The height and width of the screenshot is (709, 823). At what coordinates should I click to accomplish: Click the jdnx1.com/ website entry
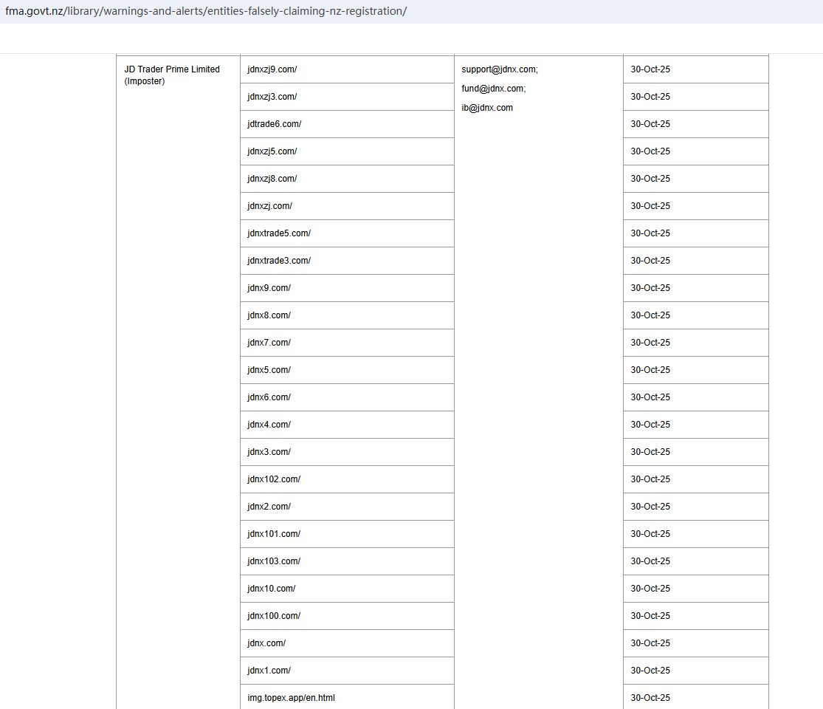[269, 670]
